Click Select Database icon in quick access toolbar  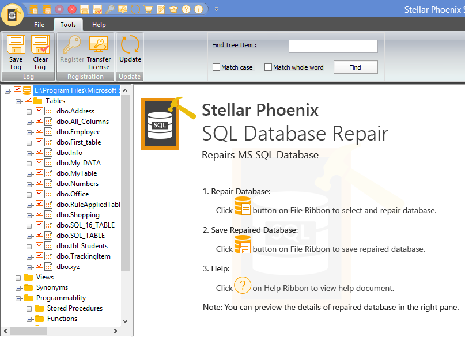(33, 9)
